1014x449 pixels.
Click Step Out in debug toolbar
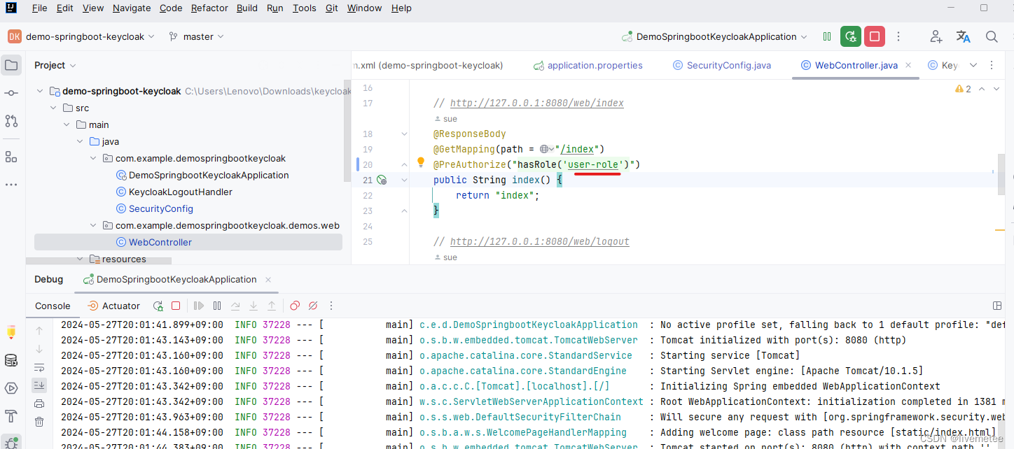(272, 306)
